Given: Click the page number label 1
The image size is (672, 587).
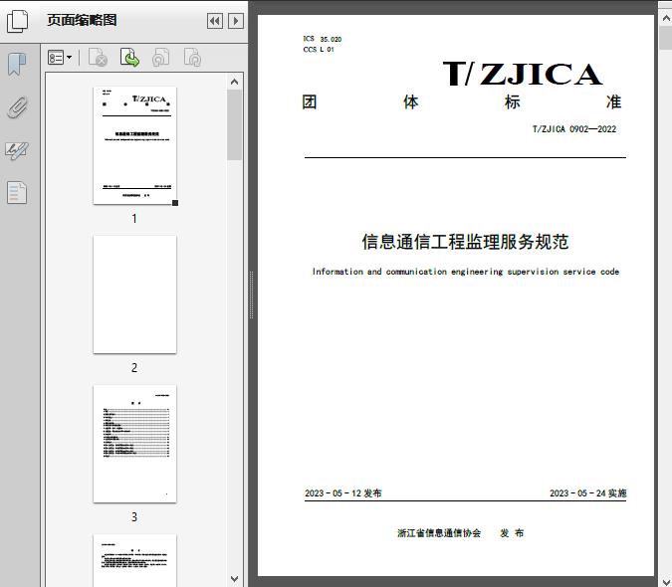Looking at the screenshot, I should click(134, 218).
